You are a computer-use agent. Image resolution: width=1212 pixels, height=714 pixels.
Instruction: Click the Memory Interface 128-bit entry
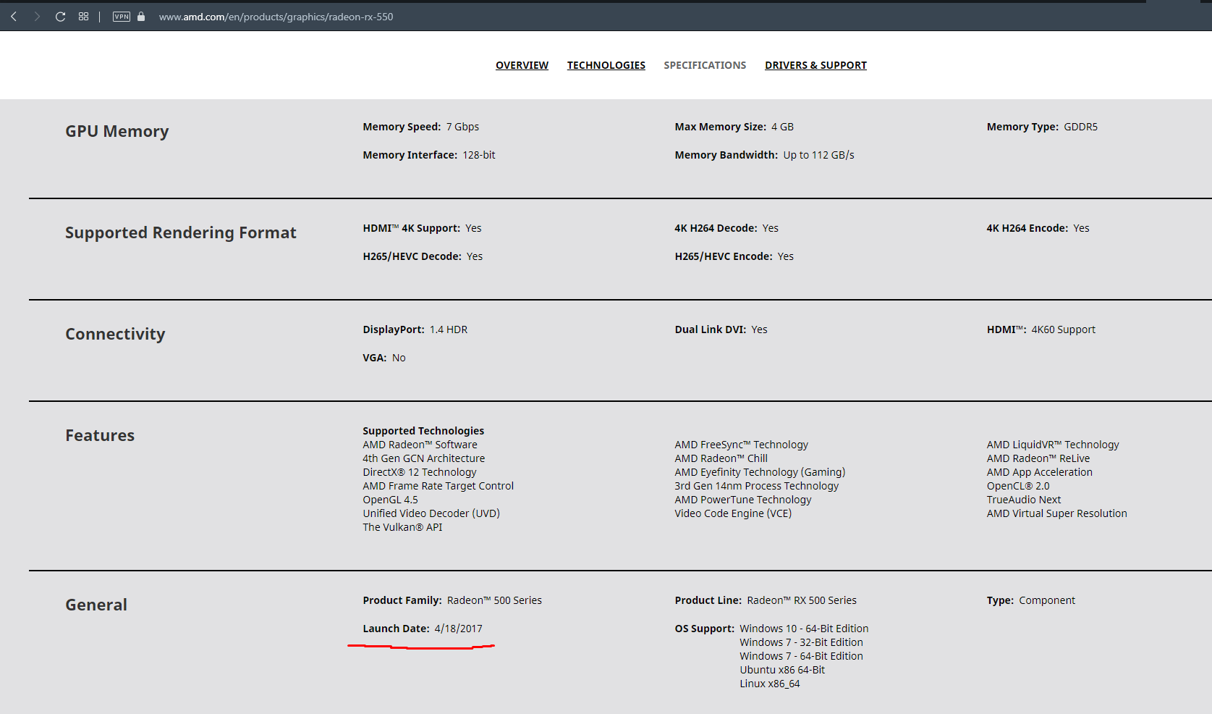(x=429, y=155)
